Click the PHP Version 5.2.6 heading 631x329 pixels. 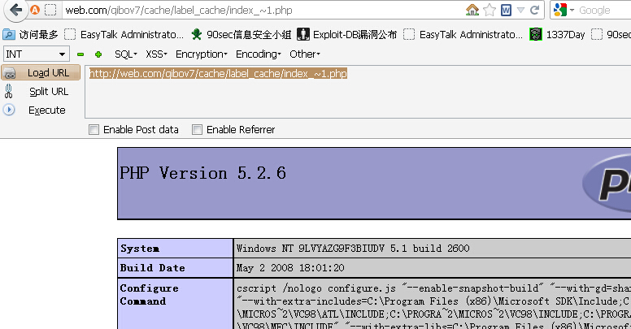click(202, 173)
